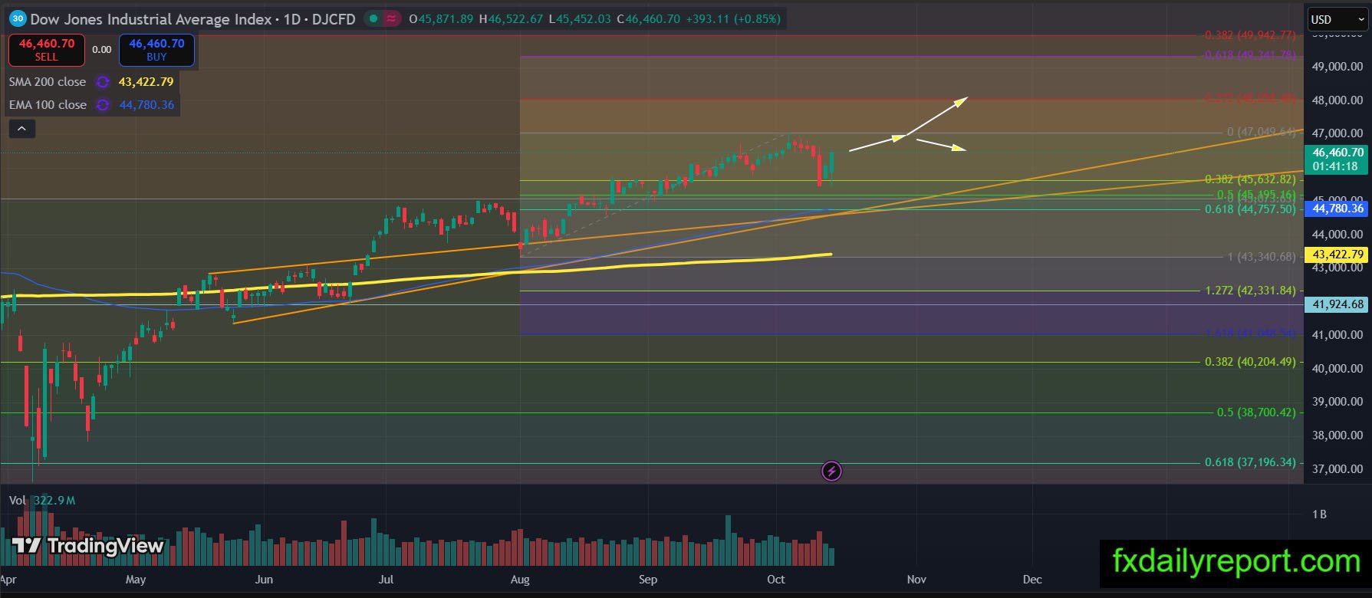Image resolution: width=1372 pixels, height=598 pixels.
Task: Click the Apr label on time axis
Action: (x=8, y=580)
